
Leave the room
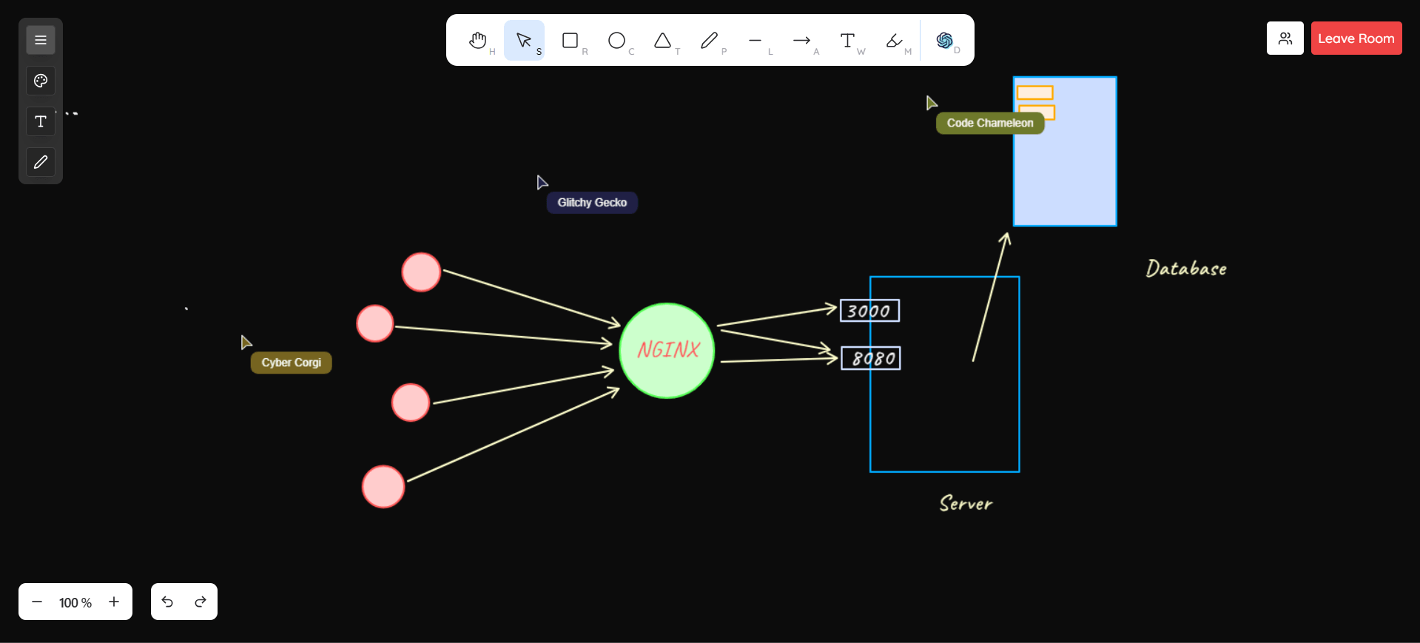pyautogui.click(x=1356, y=38)
